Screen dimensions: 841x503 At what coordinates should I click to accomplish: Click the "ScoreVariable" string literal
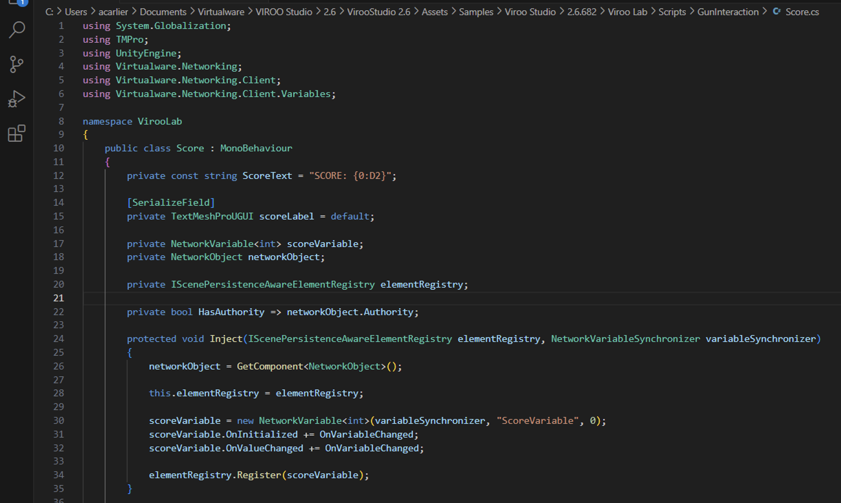[x=537, y=421]
